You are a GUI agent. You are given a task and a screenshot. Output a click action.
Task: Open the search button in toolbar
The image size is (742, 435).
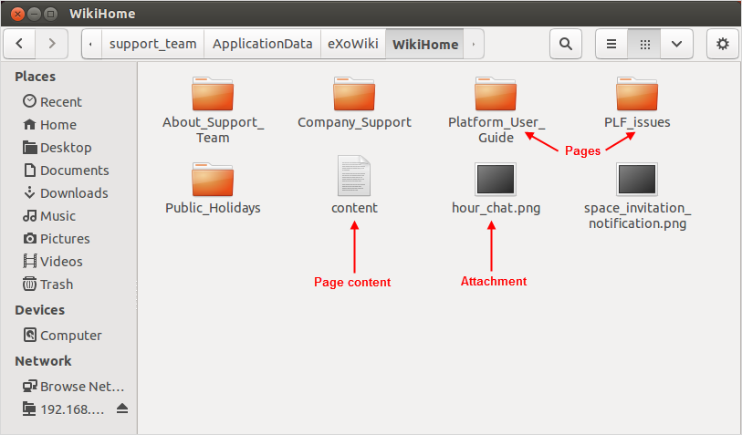[x=566, y=44]
